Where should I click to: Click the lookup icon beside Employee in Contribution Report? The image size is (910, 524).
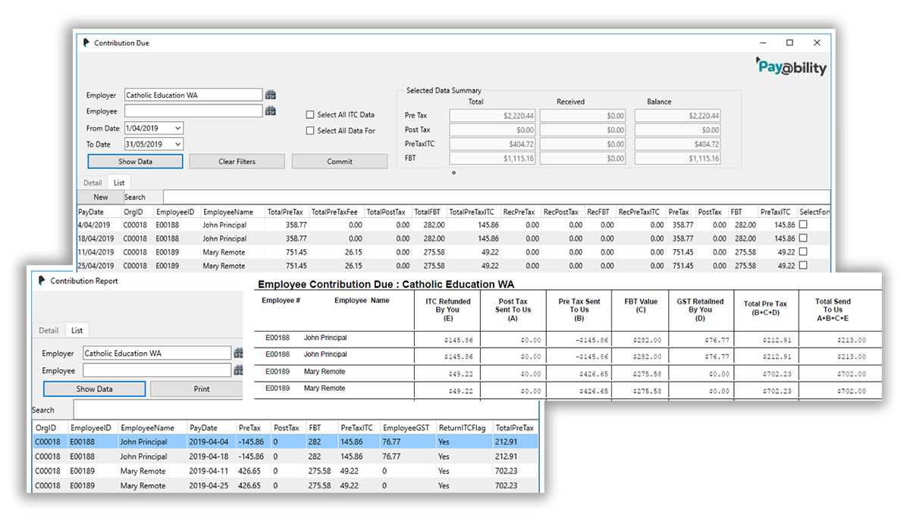(238, 371)
